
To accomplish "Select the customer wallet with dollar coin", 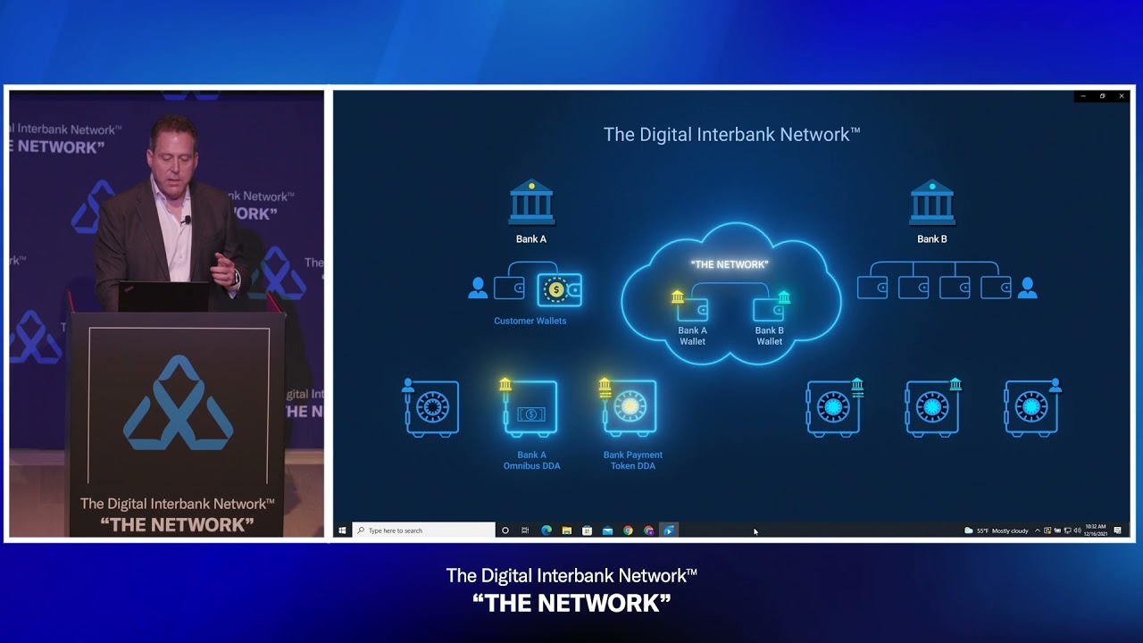I will click(x=560, y=289).
